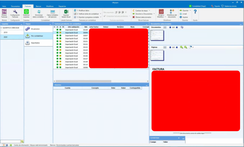Open Devolver a Documentos dropdown
The image size is (244, 147).
(x=154, y=14)
